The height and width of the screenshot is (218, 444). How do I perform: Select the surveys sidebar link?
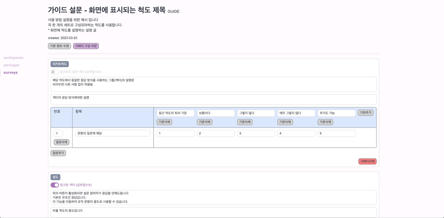(11, 73)
